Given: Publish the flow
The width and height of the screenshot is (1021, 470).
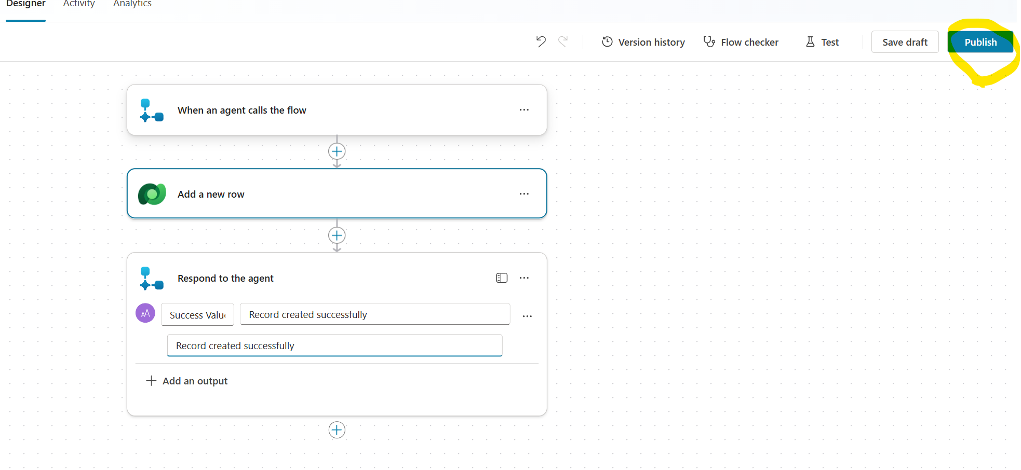Looking at the screenshot, I should click(980, 42).
